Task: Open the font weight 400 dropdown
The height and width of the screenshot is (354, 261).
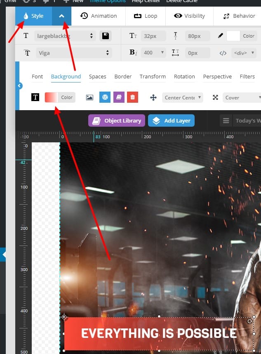Action: click(x=153, y=53)
